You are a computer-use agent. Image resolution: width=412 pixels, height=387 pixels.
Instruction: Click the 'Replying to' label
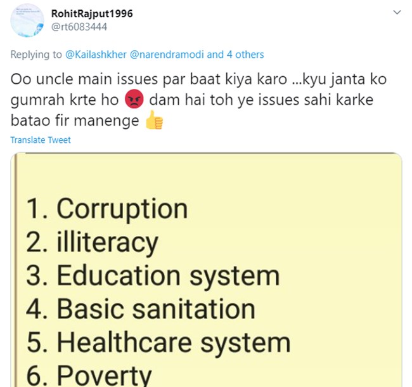click(x=36, y=55)
